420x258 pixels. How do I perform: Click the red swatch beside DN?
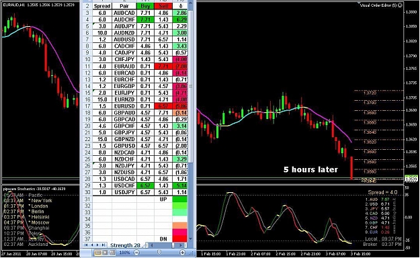pyautogui.click(x=179, y=239)
